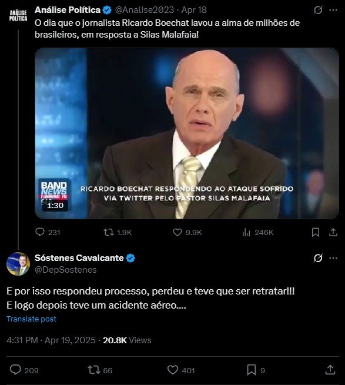345x385 pixels.
Task: Open the Análise Política profile avatar
Action: pos(18,15)
